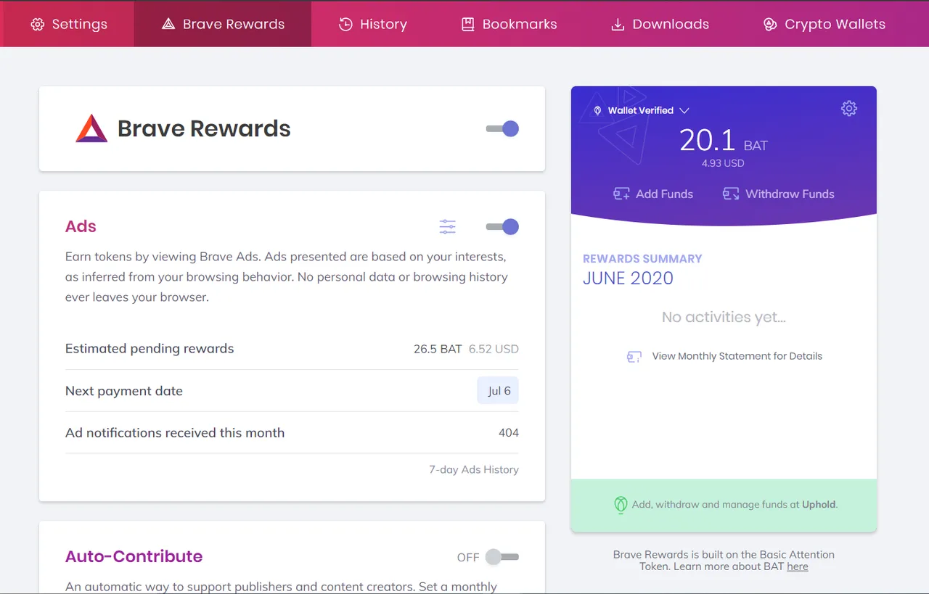
Task: Open the Bookmarks tab
Action: (509, 24)
